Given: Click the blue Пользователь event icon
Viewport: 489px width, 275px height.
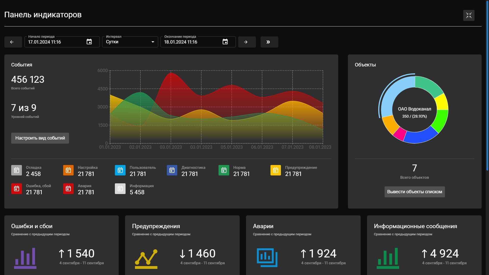Looking at the screenshot, I should point(120,170).
